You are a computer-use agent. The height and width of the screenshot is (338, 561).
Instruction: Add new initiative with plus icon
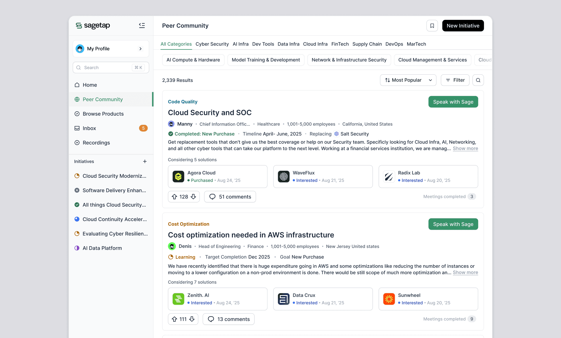click(145, 161)
